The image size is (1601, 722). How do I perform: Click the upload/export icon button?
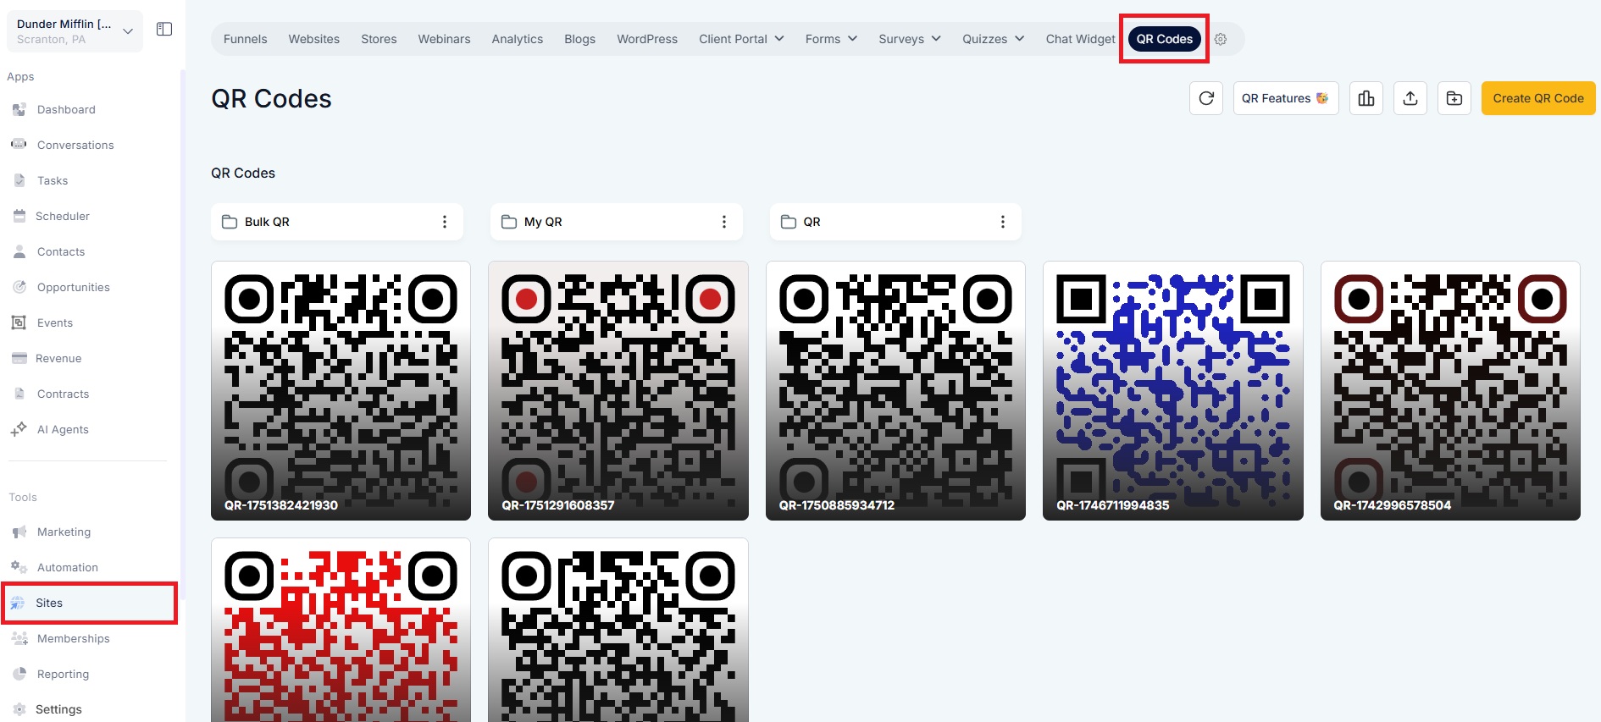(1410, 98)
